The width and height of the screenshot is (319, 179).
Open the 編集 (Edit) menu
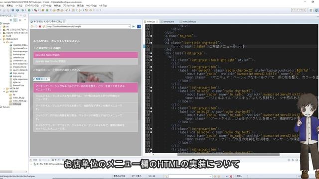9,5
